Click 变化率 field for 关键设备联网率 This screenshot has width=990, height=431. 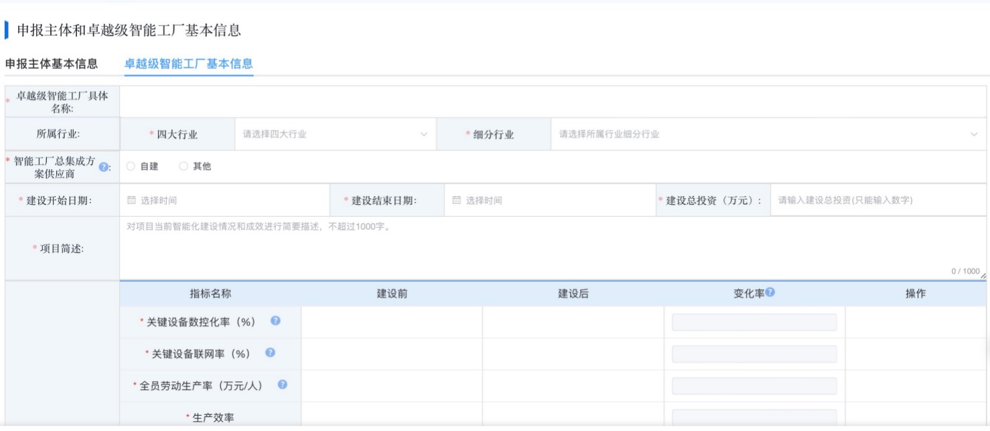(x=754, y=353)
